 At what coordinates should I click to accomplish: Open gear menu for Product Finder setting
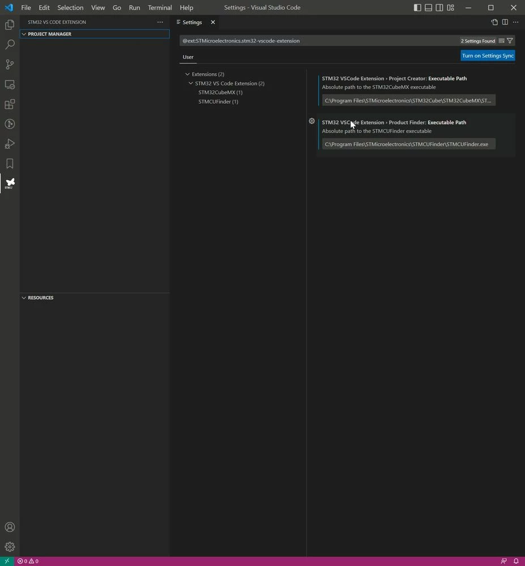pos(311,121)
